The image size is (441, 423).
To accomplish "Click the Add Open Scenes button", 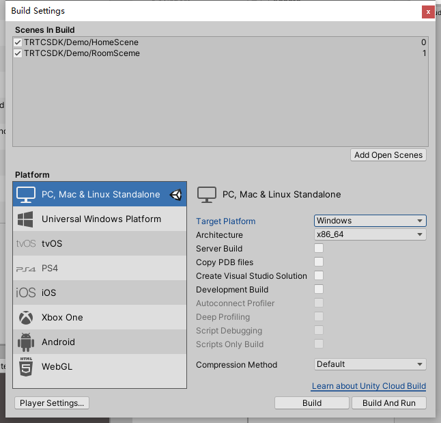I will [x=388, y=155].
